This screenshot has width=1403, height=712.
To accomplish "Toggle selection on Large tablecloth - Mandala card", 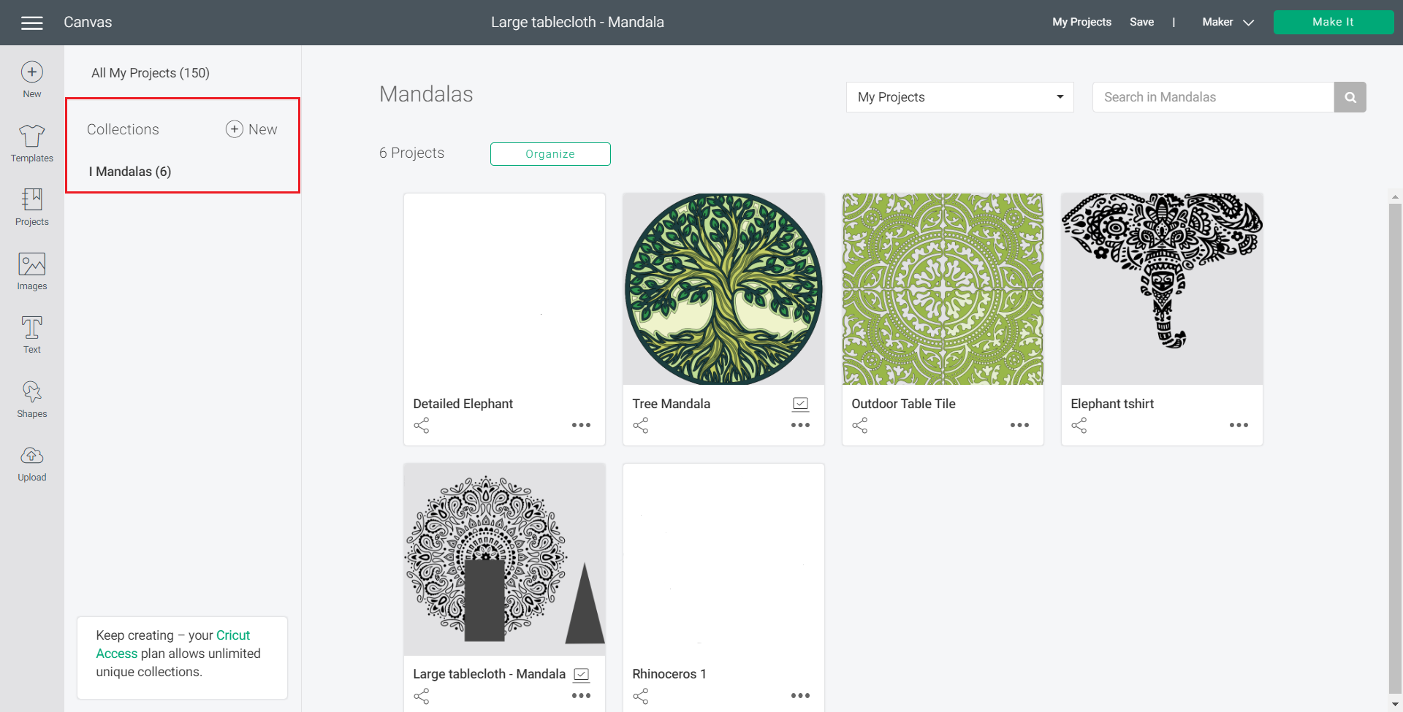I will [x=581, y=673].
